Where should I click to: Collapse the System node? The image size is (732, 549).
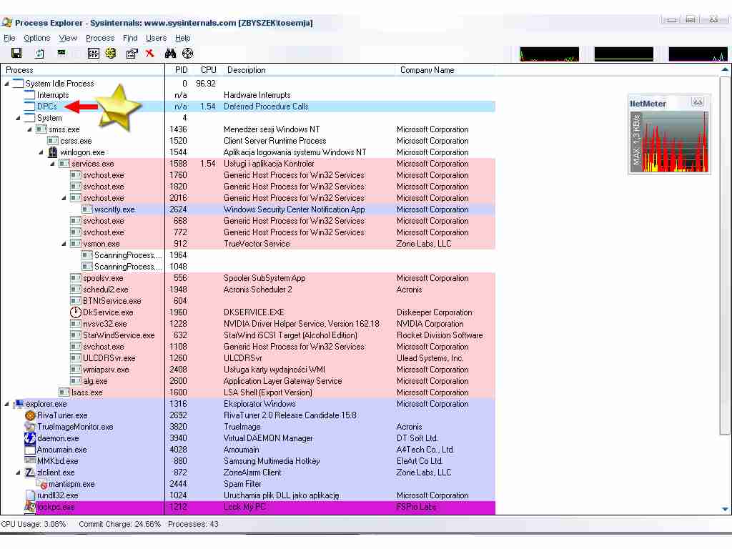click(x=18, y=118)
